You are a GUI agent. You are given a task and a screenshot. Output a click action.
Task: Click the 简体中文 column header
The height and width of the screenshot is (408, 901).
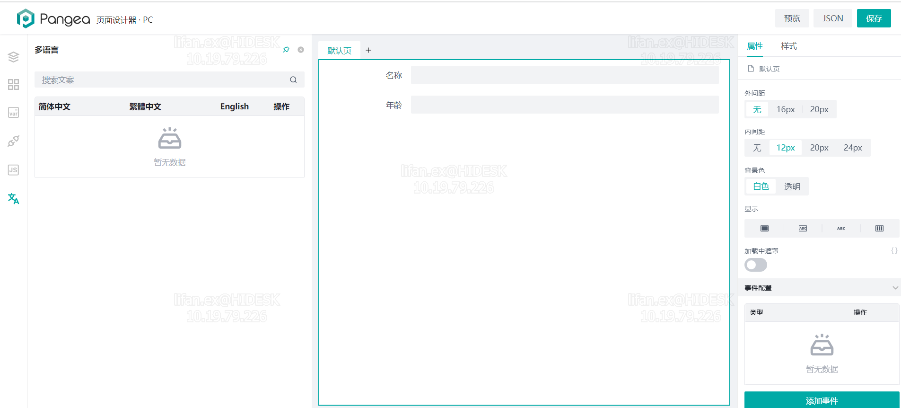click(x=54, y=106)
